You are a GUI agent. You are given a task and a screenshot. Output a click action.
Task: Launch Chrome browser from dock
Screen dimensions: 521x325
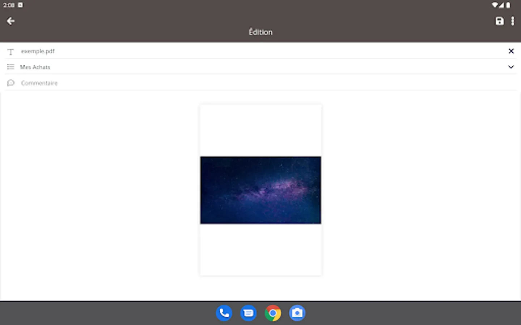pos(273,313)
